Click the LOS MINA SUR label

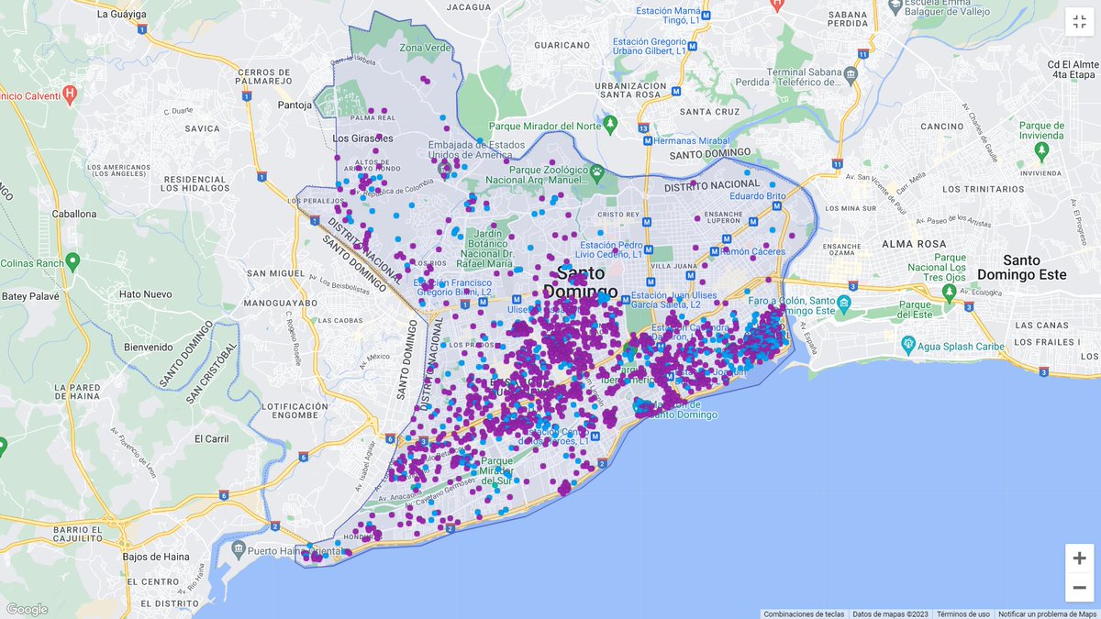[851, 208]
